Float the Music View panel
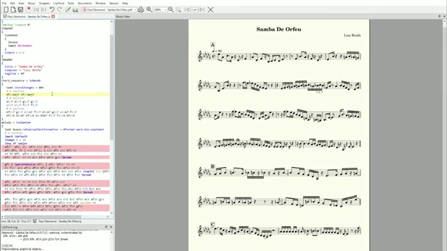447x251 pixels. (439, 17)
